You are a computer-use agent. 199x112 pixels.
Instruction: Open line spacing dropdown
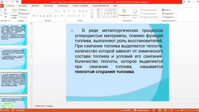(x=87, y=11)
